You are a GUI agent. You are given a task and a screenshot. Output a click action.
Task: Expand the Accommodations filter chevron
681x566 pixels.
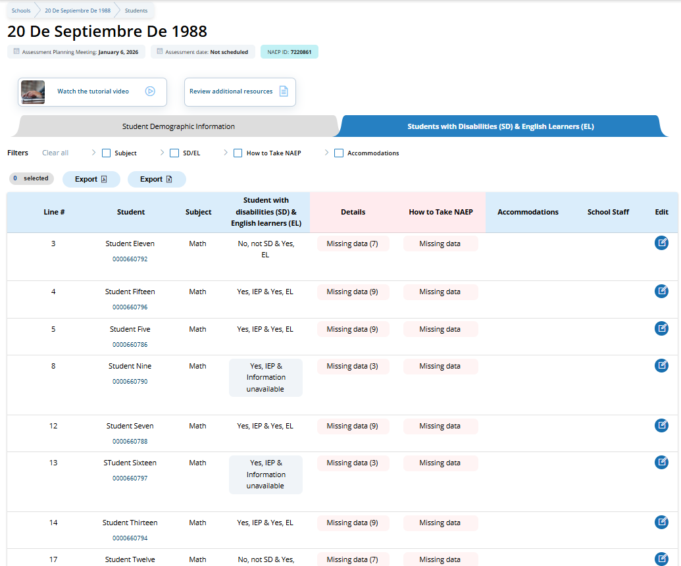point(326,153)
